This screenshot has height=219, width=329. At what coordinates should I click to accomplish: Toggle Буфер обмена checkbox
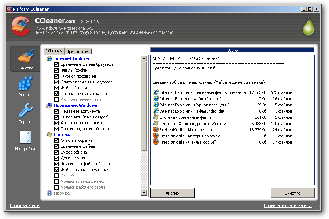pos(56,152)
